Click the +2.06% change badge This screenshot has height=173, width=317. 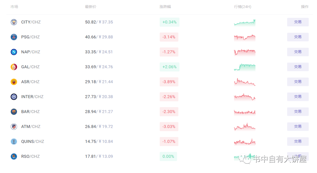(169, 67)
